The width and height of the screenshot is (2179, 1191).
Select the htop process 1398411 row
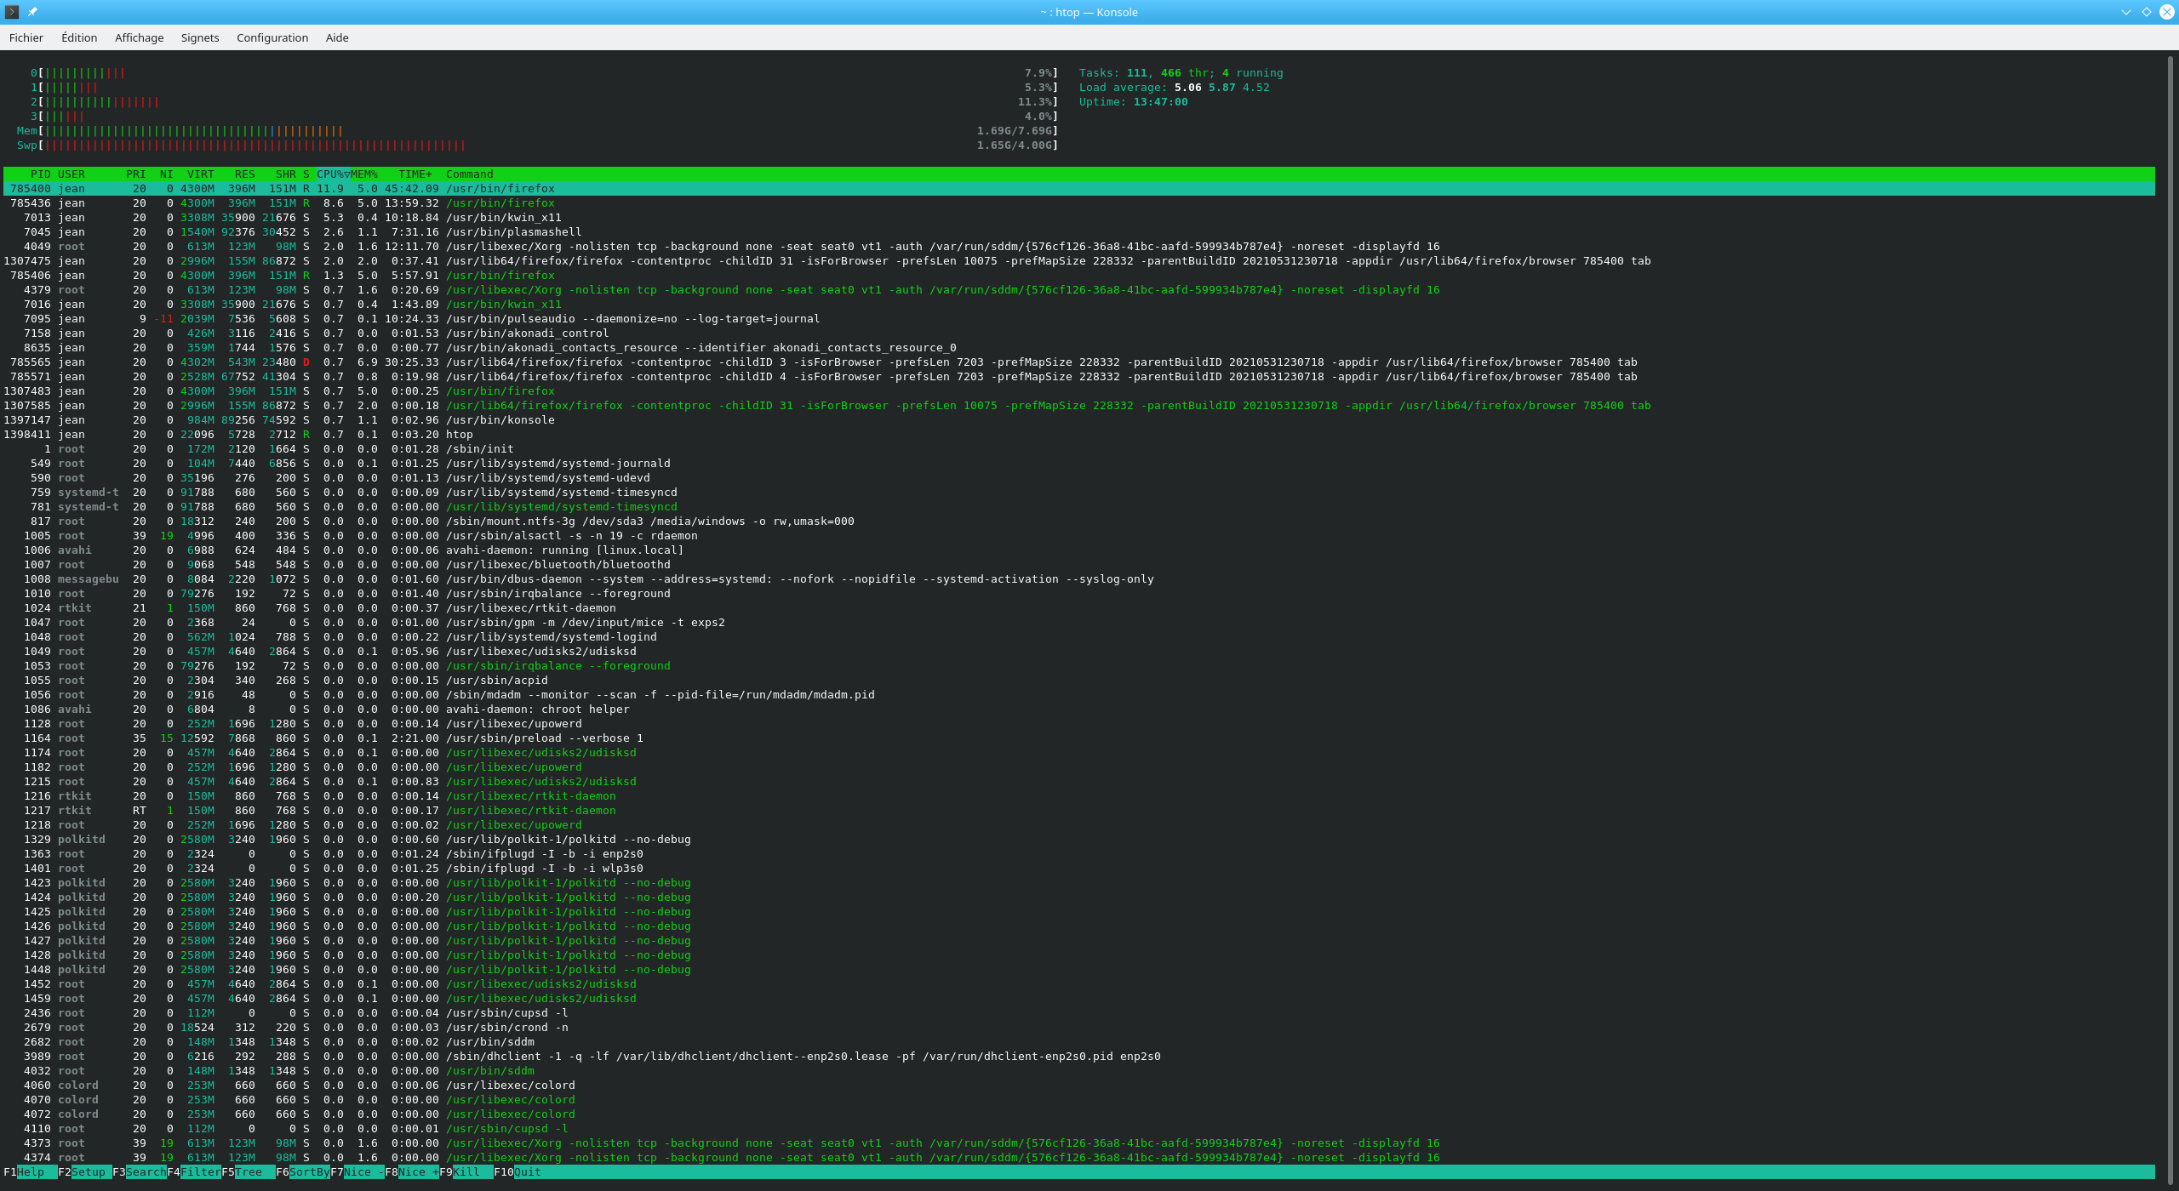pyautogui.click(x=1079, y=435)
